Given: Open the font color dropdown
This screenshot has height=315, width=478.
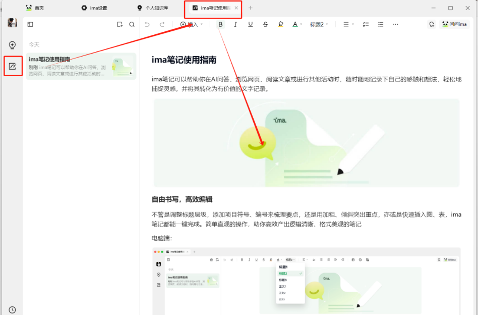Looking at the screenshot, I should pyautogui.click(x=297, y=24).
